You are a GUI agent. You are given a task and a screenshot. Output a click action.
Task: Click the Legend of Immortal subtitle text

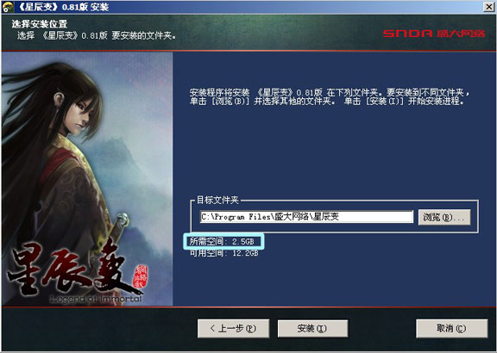[96, 298]
